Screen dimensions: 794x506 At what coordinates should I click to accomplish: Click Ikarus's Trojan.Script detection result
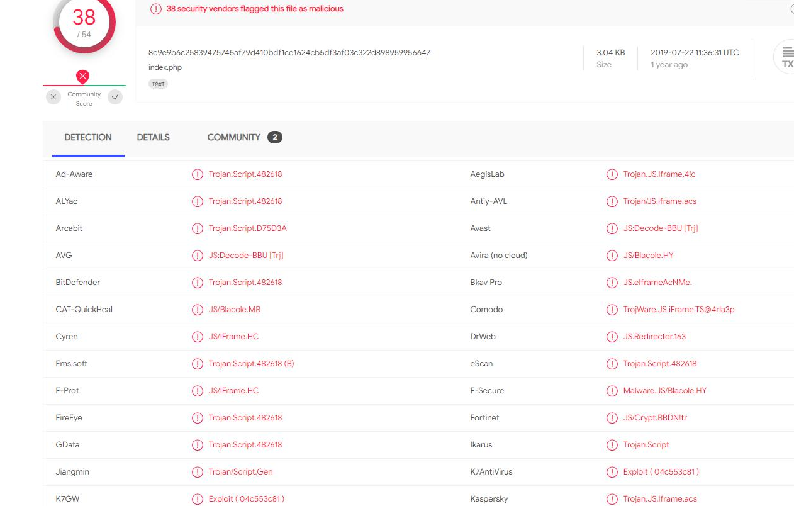646,445
